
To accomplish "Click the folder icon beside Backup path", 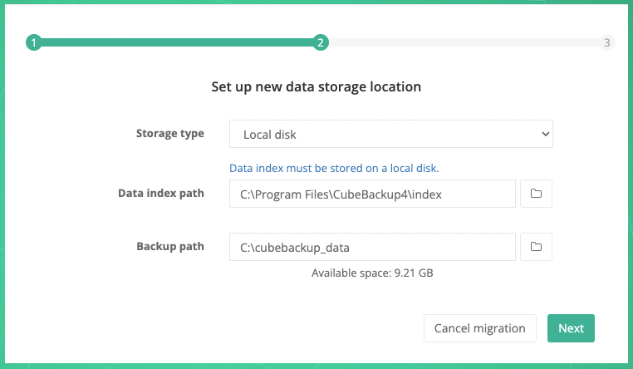I will click(x=536, y=247).
